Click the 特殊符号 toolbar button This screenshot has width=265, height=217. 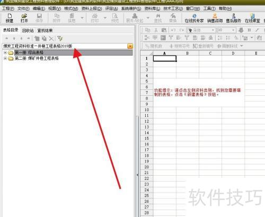click(180, 46)
